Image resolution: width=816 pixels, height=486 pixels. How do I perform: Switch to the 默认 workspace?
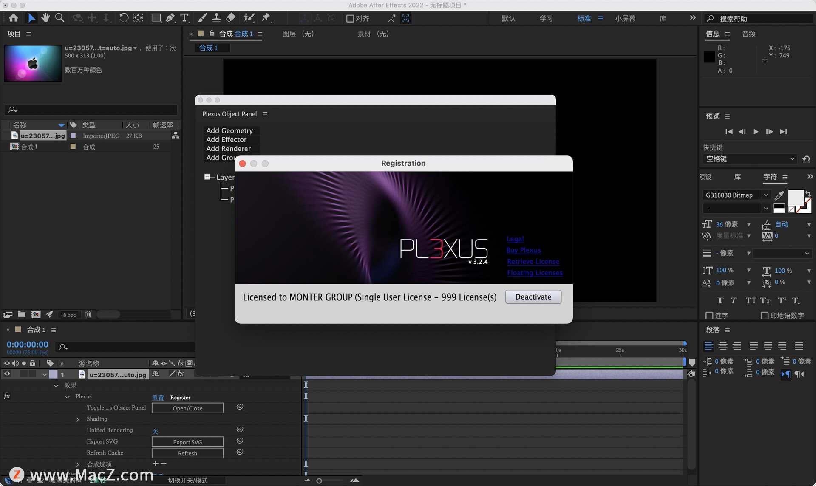click(508, 18)
